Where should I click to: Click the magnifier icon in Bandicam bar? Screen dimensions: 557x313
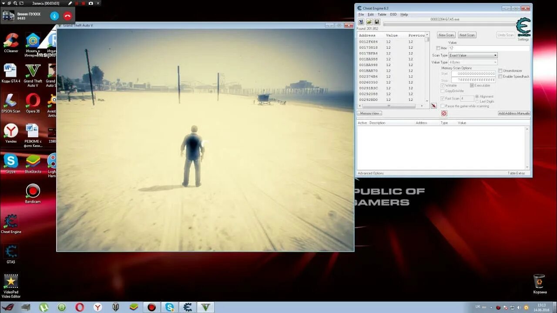(x=15, y=3)
